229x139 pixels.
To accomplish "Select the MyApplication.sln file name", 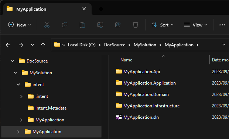I will tap(141, 117).
